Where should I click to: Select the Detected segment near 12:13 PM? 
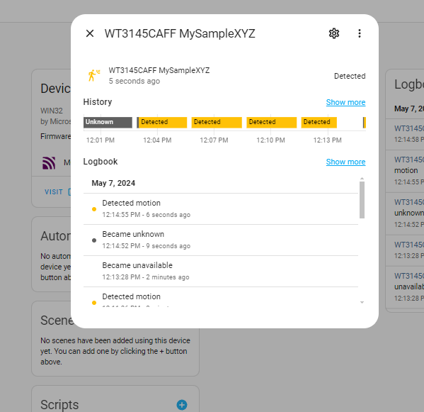(319, 123)
